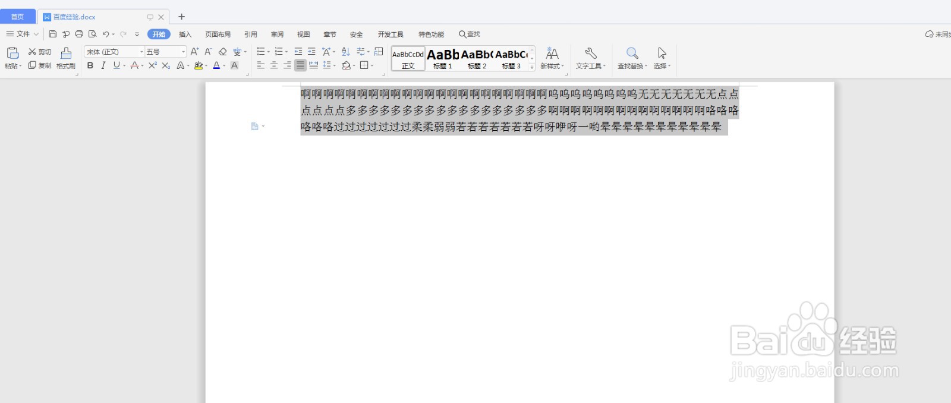This screenshot has width=951, height=403.
Task: Expand the styles gallery more arrow
Action: click(x=532, y=67)
